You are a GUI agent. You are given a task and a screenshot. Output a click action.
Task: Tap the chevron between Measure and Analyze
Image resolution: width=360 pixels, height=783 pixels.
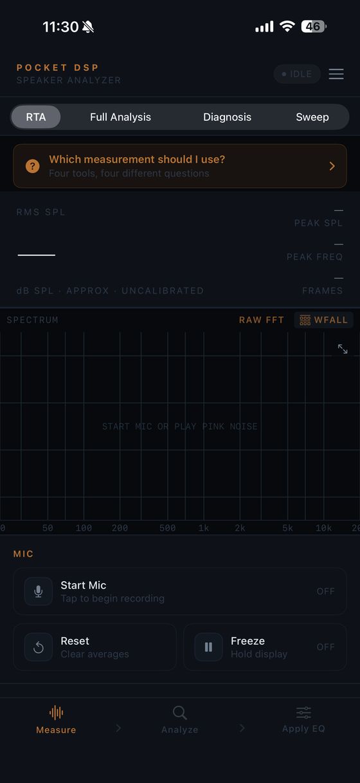(x=118, y=728)
